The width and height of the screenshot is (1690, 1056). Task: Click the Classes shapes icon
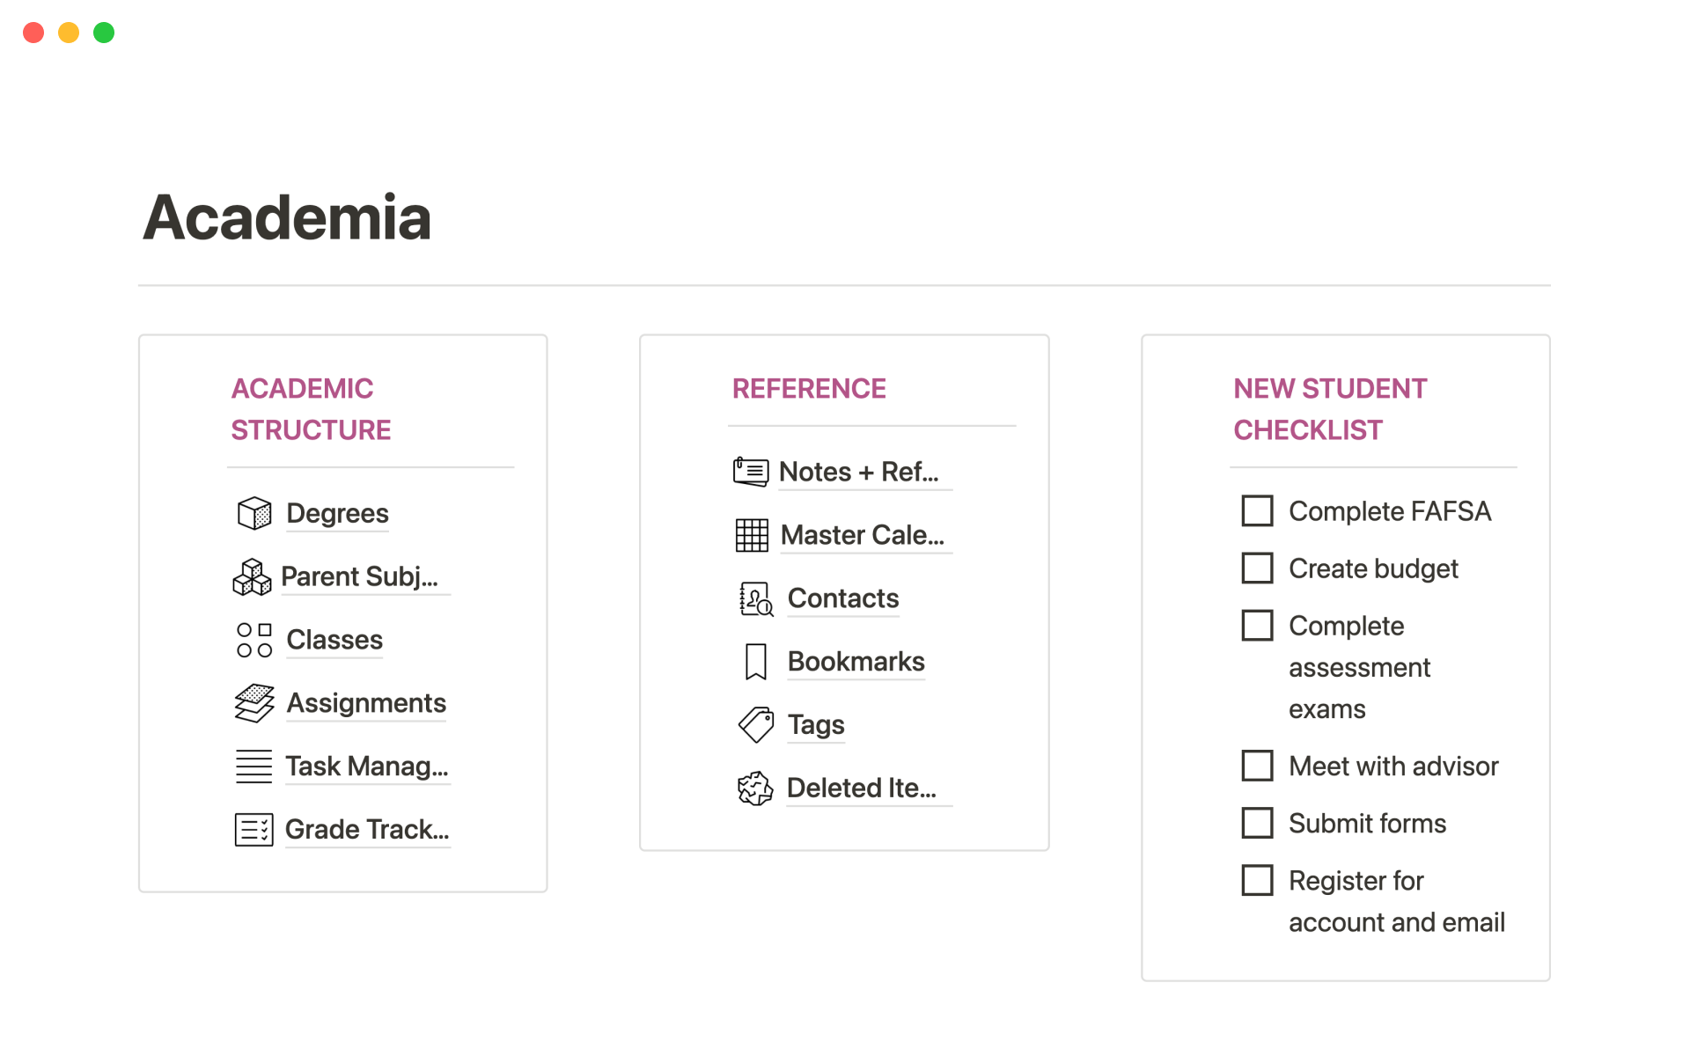point(254,640)
